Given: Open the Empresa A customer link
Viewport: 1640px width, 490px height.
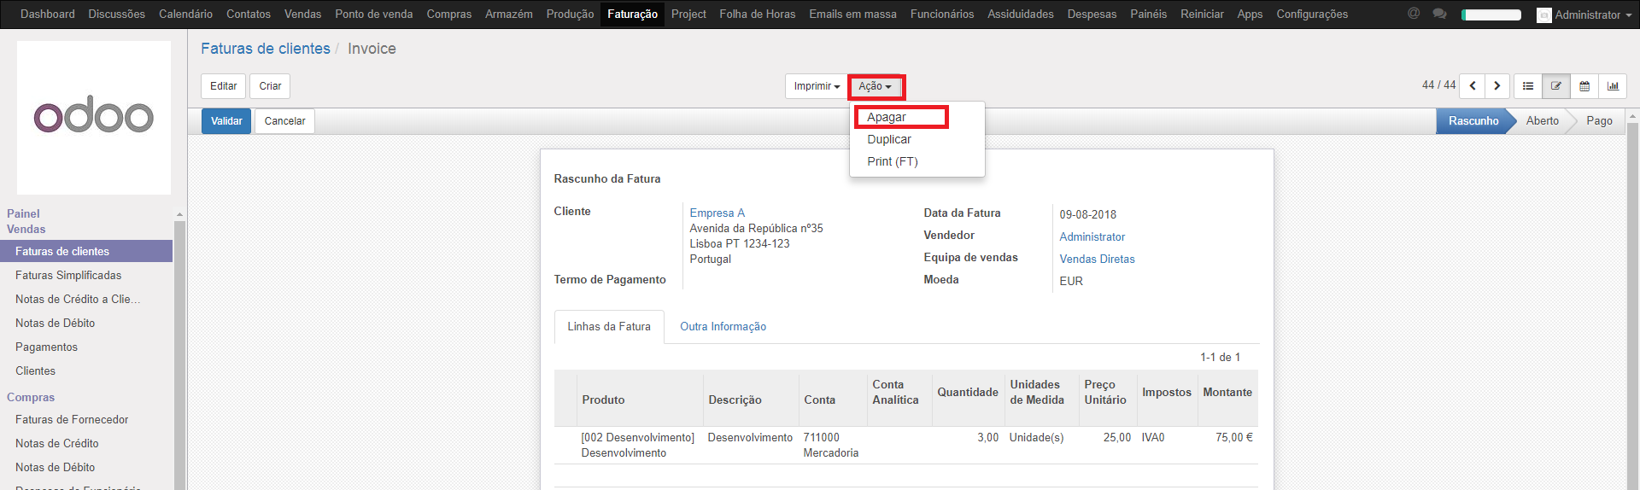Looking at the screenshot, I should click(717, 213).
